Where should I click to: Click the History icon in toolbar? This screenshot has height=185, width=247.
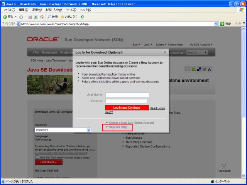pyautogui.click(x=82, y=17)
